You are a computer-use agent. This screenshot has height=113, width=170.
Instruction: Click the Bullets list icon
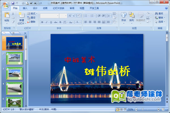tap(86, 16)
